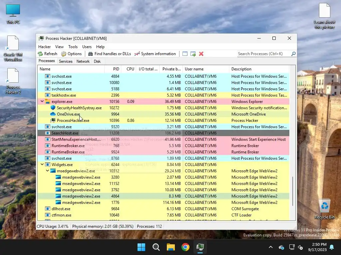The height and width of the screenshot is (255, 341).
Task: Collapse the Widgets.exe tree node
Action: pos(42,164)
